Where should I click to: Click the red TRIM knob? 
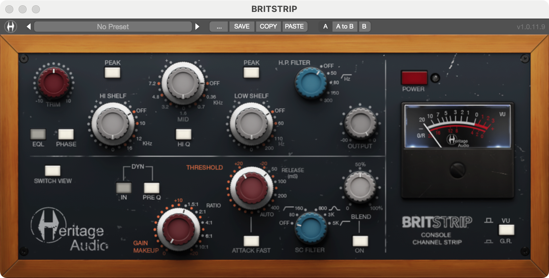[x=54, y=83]
